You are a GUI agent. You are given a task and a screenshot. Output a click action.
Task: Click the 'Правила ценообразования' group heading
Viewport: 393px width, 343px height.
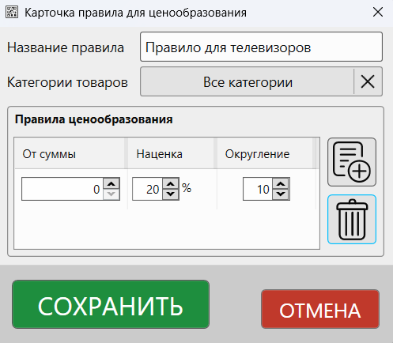(x=94, y=119)
